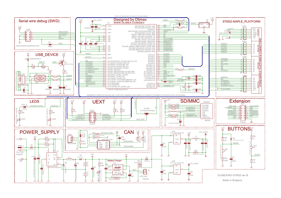Click the MCP2551 CAN transceiver symbol
This screenshot has width=281, height=198.
click(x=103, y=144)
